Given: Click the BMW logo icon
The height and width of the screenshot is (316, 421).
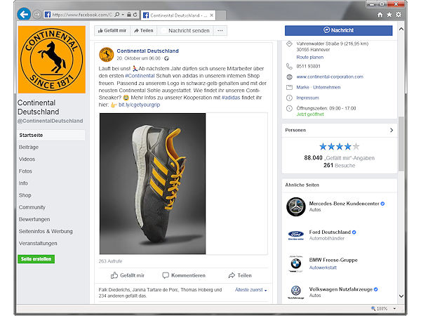Looking at the screenshot, I should click(295, 263).
